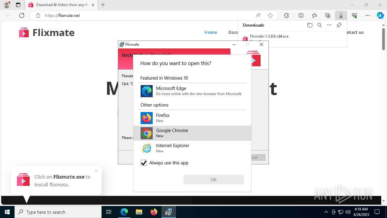Click the Downloads toolbar icon
387x218 pixels.
pyautogui.click(x=341, y=15)
